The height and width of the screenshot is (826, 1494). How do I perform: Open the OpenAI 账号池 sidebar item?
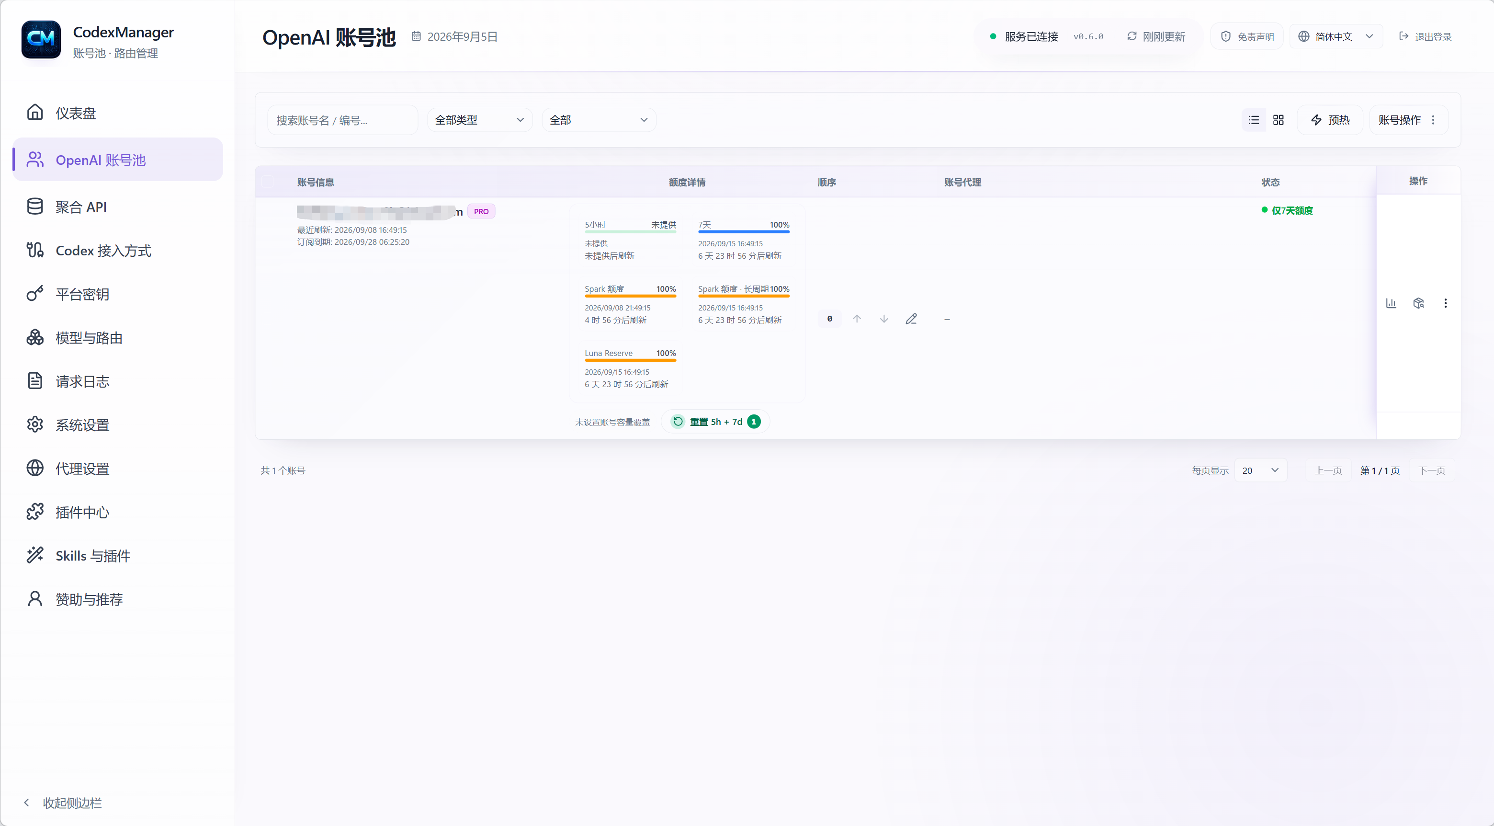[118, 160]
